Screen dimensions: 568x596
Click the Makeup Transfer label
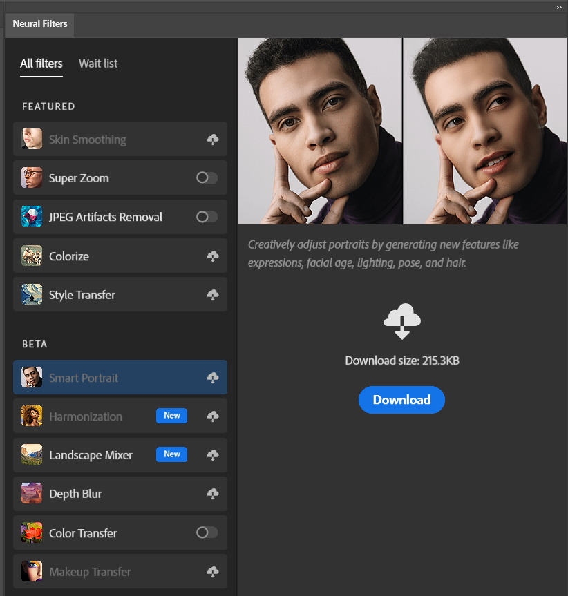click(90, 572)
